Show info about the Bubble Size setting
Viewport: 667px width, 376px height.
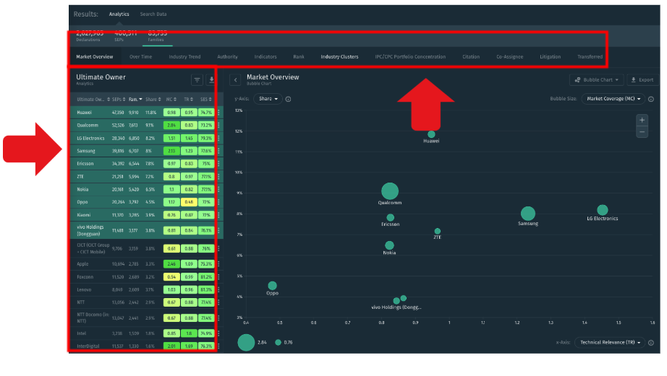click(x=651, y=99)
